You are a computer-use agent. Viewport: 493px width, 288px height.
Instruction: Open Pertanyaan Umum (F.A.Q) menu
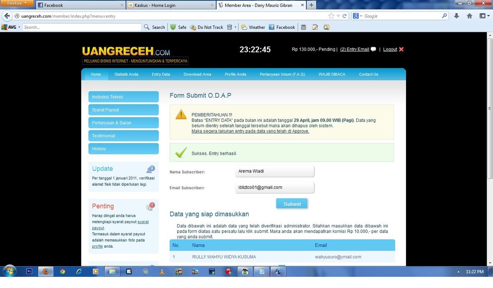[282, 74]
